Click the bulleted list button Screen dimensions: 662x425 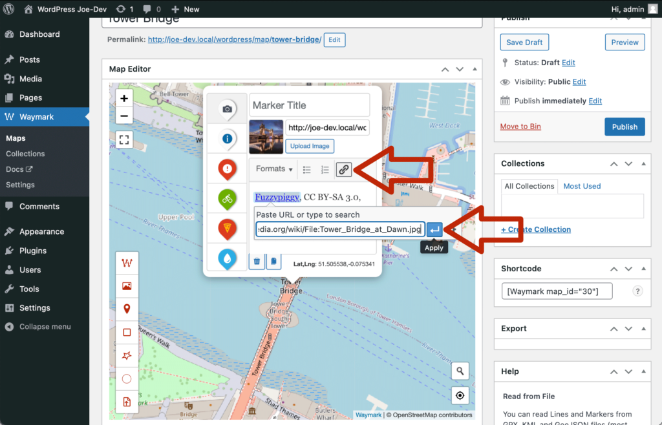pos(307,170)
